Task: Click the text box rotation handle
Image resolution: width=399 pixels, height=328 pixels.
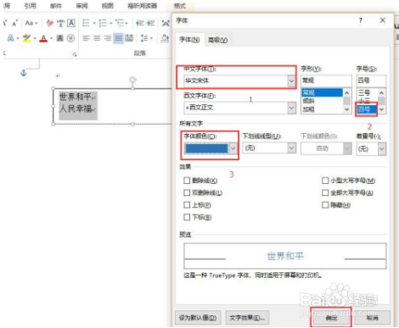Action: click(132, 80)
